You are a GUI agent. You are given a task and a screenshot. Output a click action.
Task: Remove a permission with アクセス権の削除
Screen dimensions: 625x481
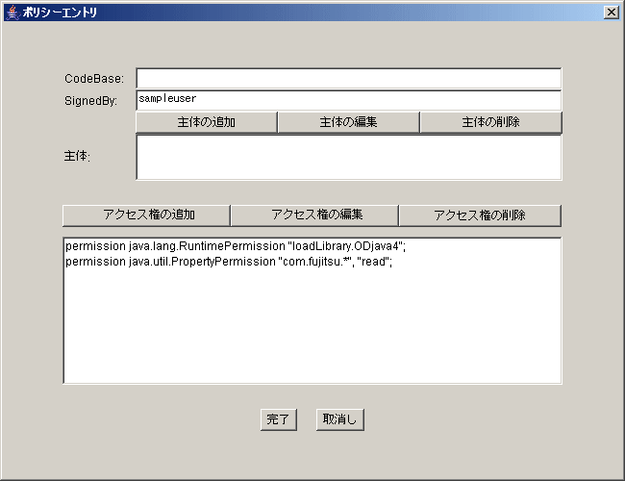(x=480, y=215)
